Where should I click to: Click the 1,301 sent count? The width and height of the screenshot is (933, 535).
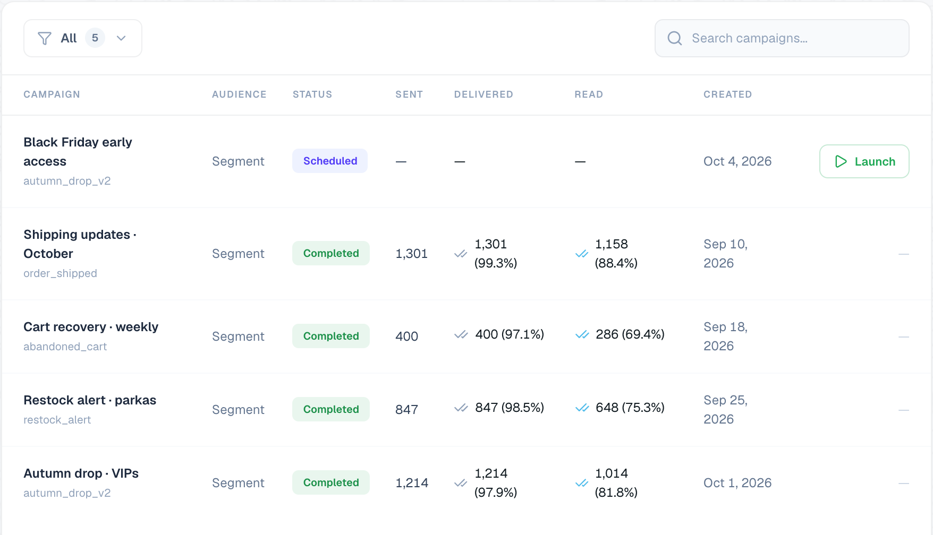tap(412, 254)
